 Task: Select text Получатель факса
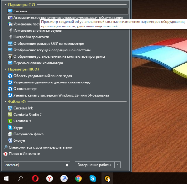pos(28,134)
